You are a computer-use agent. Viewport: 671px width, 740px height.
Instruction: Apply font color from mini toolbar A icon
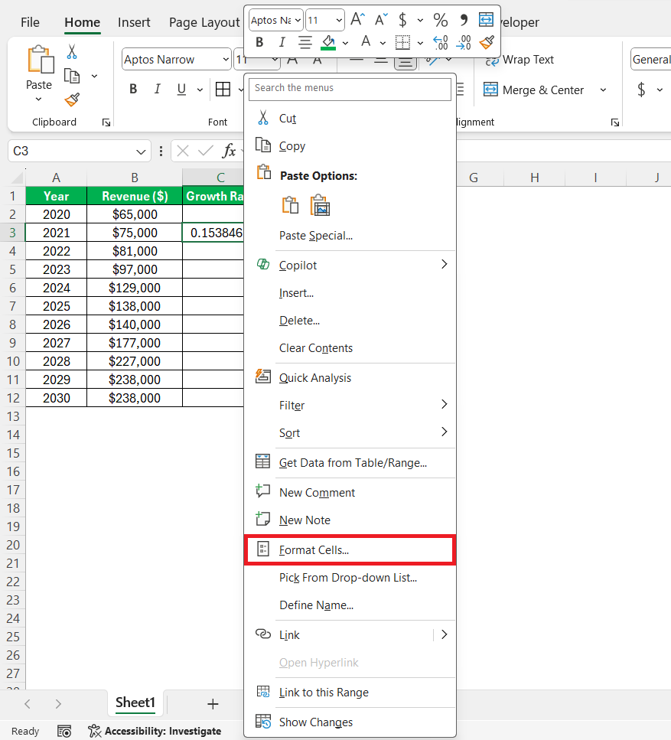(366, 41)
